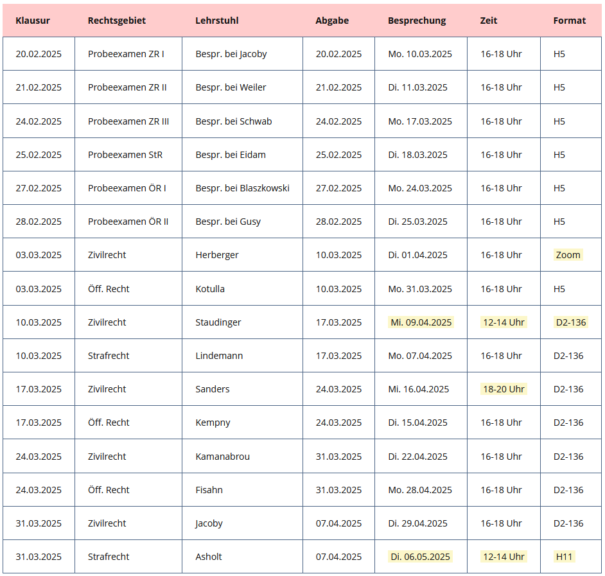Viewport: 605px width, 576px height.
Task: Select Probeexamen ZR I entry
Action: [126, 54]
